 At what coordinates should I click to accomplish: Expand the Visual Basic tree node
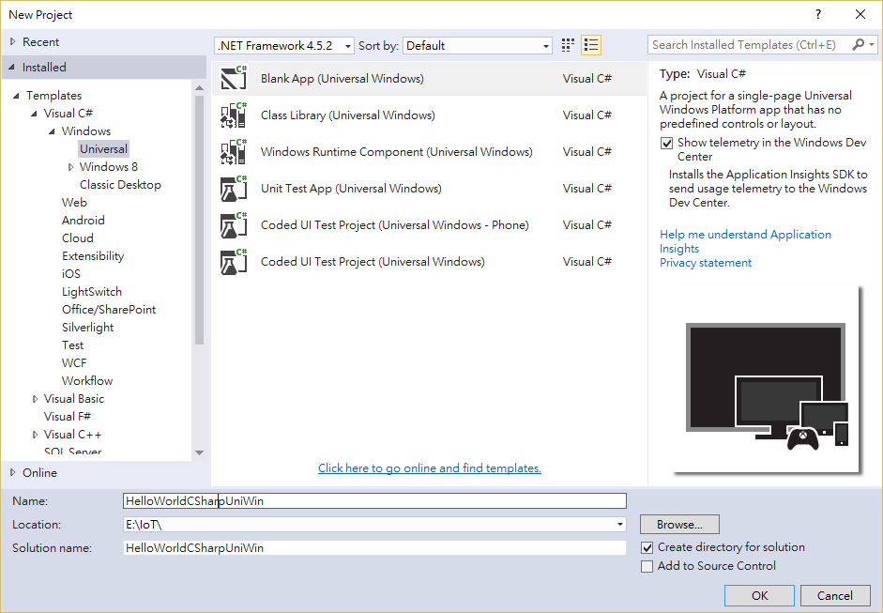point(35,399)
